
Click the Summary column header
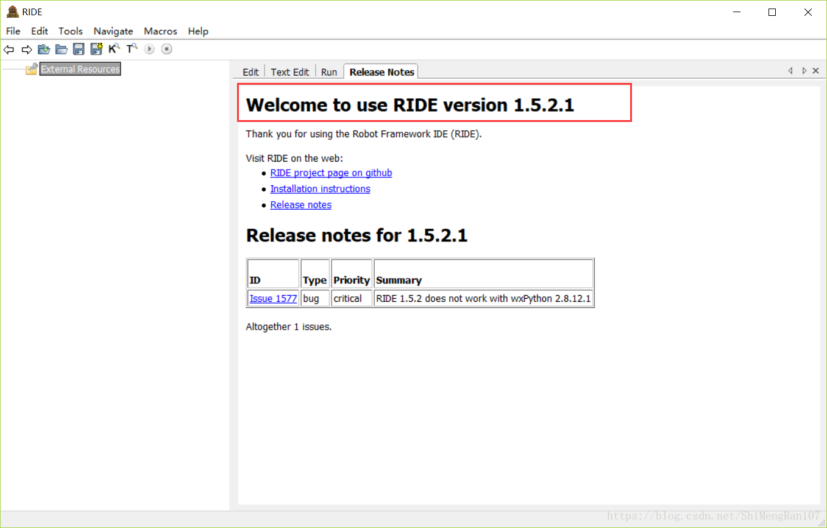pyautogui.click(x=483, y=274)
